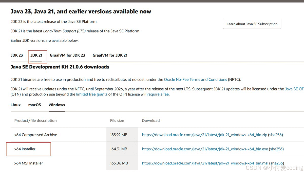Open the GraalVM for JDK 23 tab
Screen dimensions: 304x173
67,55
